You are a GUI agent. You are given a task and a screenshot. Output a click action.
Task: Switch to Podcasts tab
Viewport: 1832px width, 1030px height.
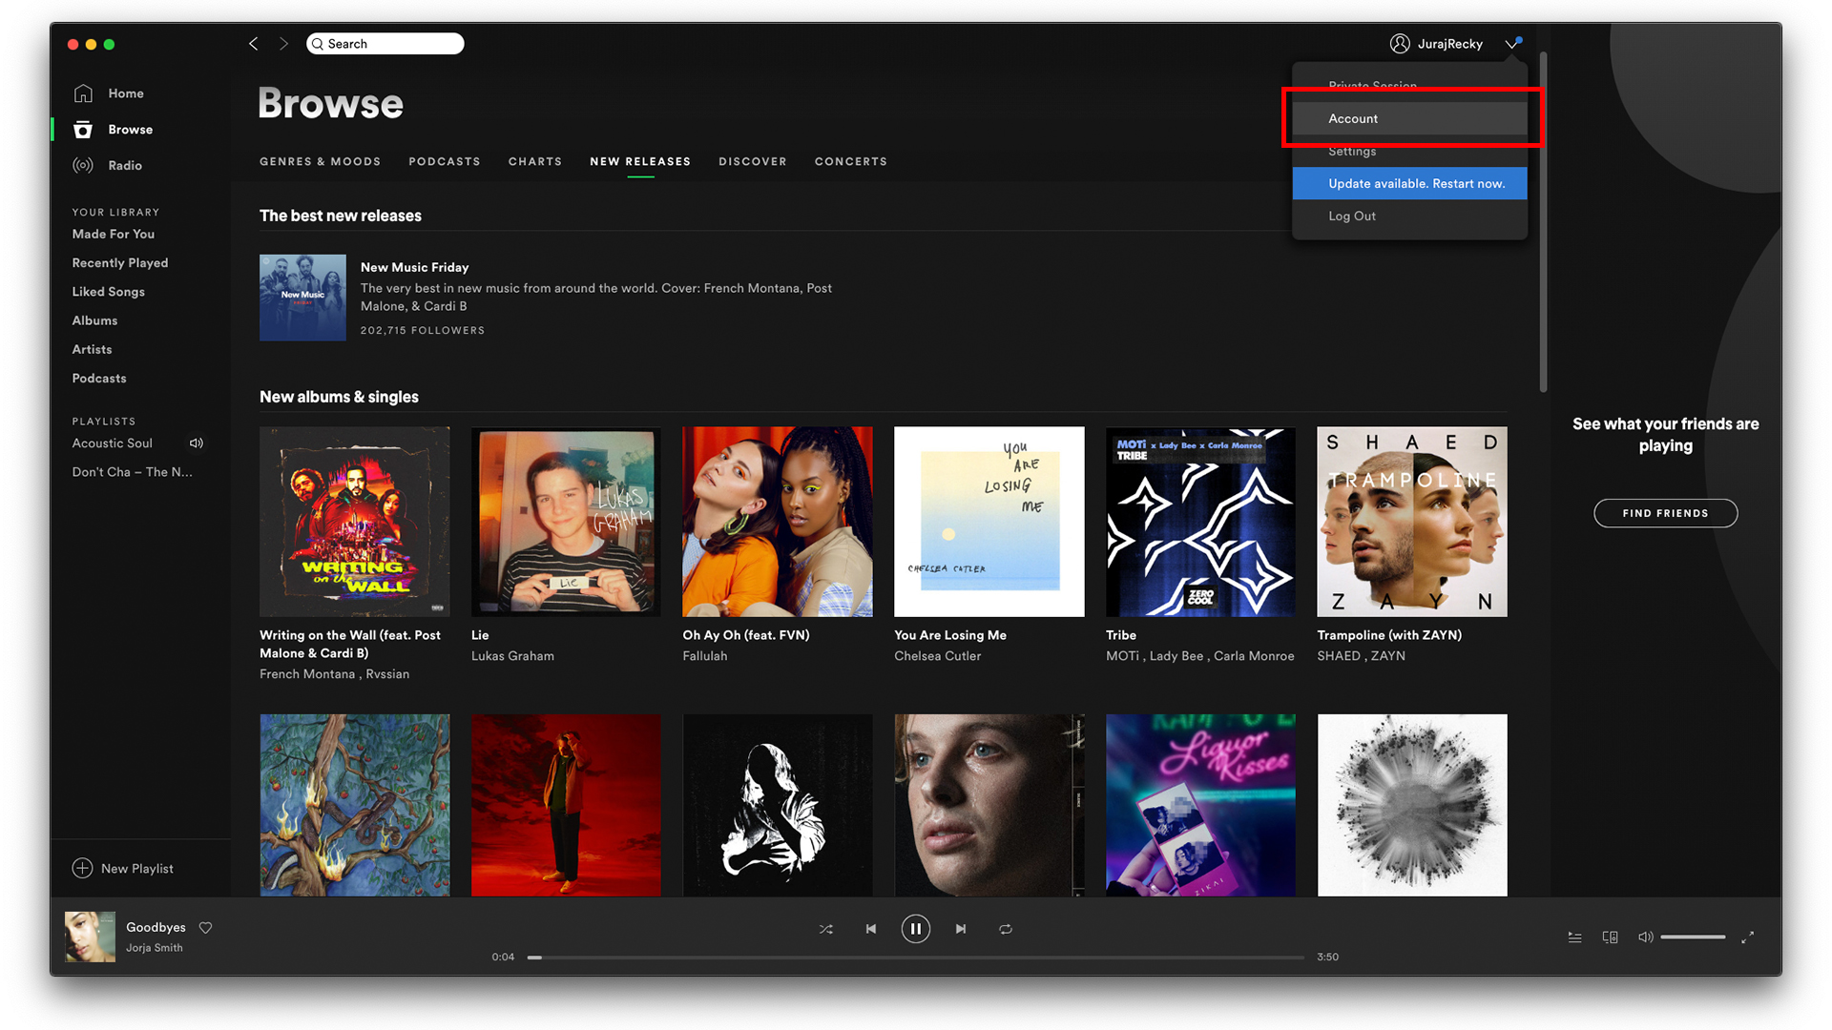pyautogui.click(x=445, y=162)
